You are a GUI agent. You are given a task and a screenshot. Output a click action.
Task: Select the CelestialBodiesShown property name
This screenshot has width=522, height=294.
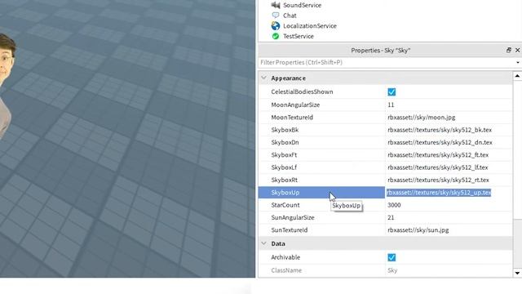[302, 91]
